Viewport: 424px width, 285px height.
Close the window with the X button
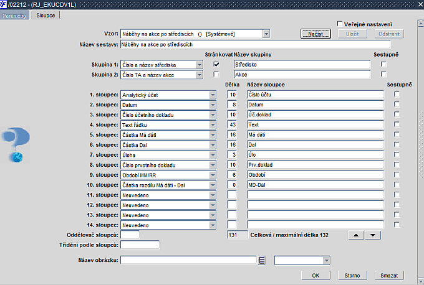click(x=420, y=4)
